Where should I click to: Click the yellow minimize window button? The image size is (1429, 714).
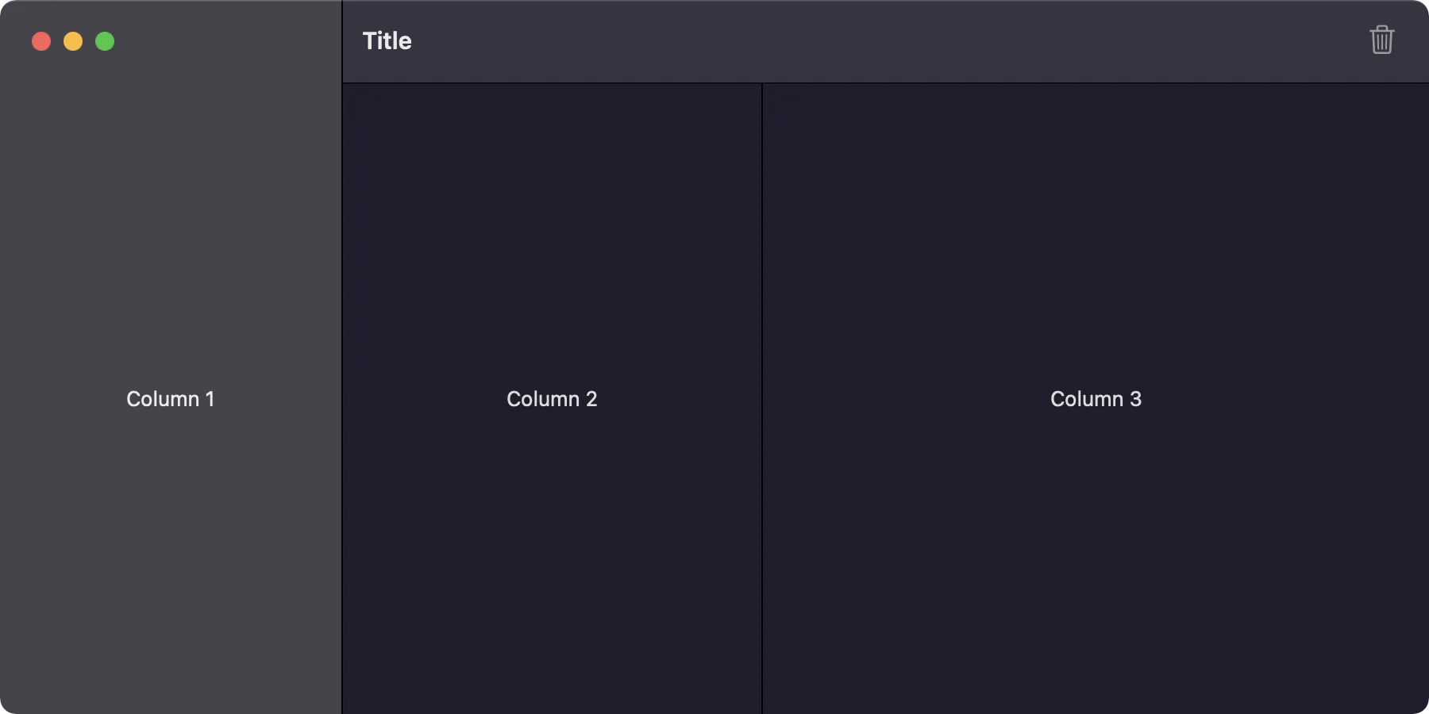[x=73, y=41]
